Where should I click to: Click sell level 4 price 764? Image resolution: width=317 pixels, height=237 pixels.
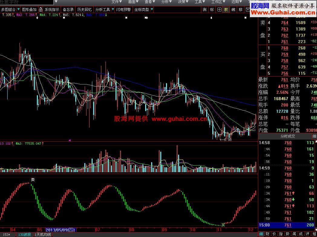point(285,23)
